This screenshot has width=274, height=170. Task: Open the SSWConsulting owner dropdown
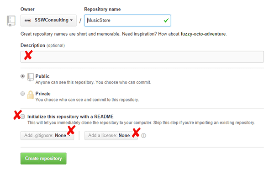[48, 21]
